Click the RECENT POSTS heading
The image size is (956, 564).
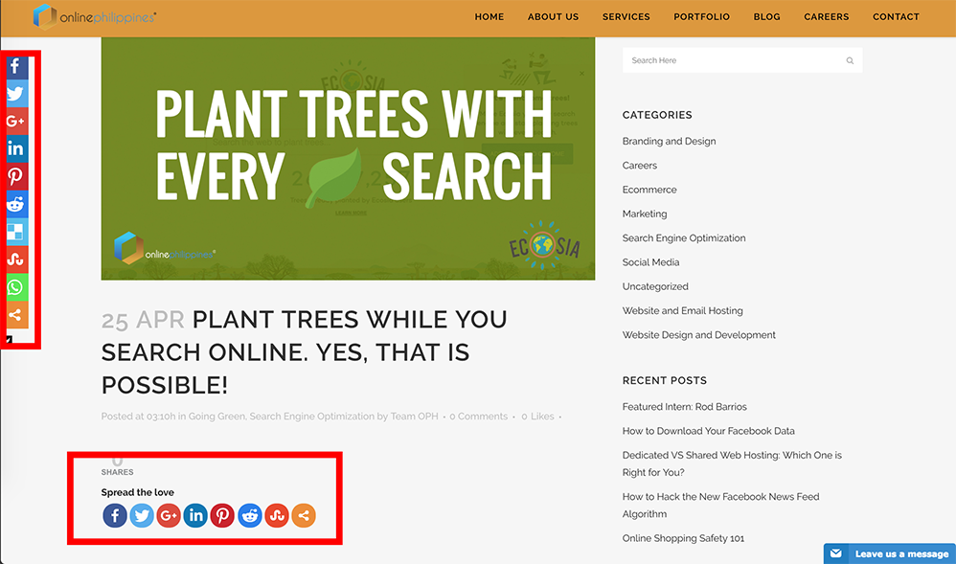point(665,380)
